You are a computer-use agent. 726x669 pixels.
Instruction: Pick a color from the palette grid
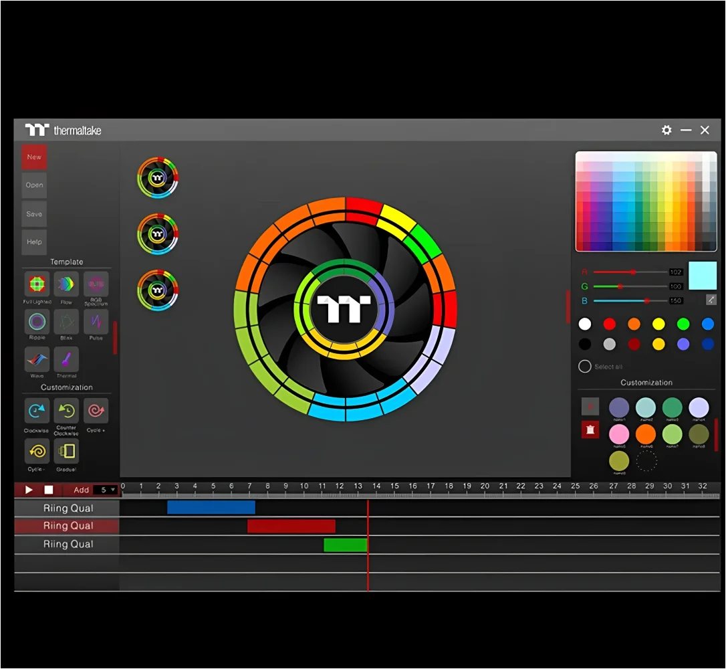coord(646,201)
